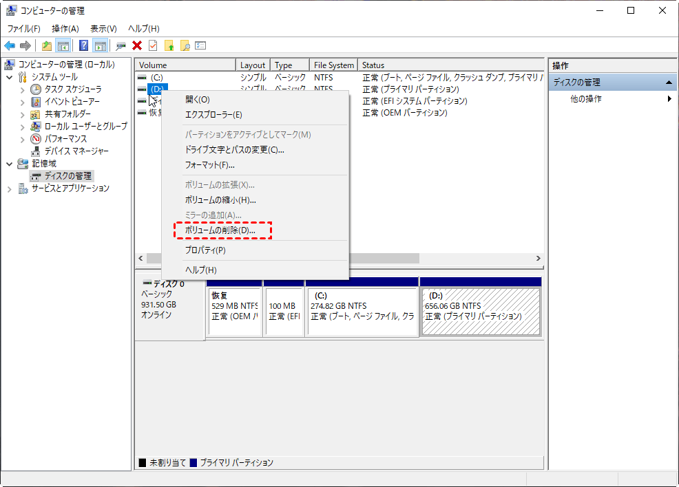Expand the 共有フォルダー node
This screenshot has width=679, height=487.
point(23,115)
